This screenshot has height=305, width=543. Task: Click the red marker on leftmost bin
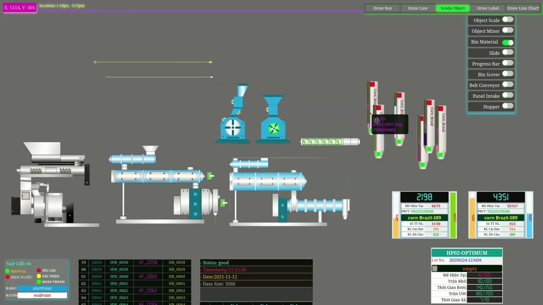click(372, 85)
